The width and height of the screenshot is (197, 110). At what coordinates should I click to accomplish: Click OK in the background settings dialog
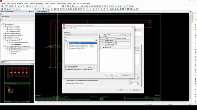coord(121,90)
